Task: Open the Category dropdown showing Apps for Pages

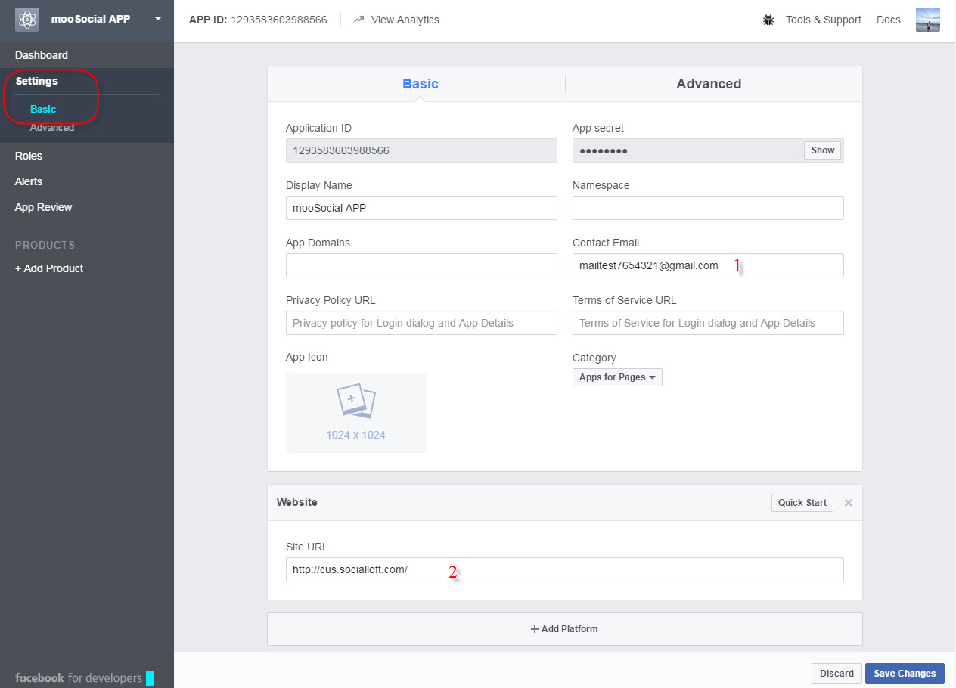Action: pos(616,377)
